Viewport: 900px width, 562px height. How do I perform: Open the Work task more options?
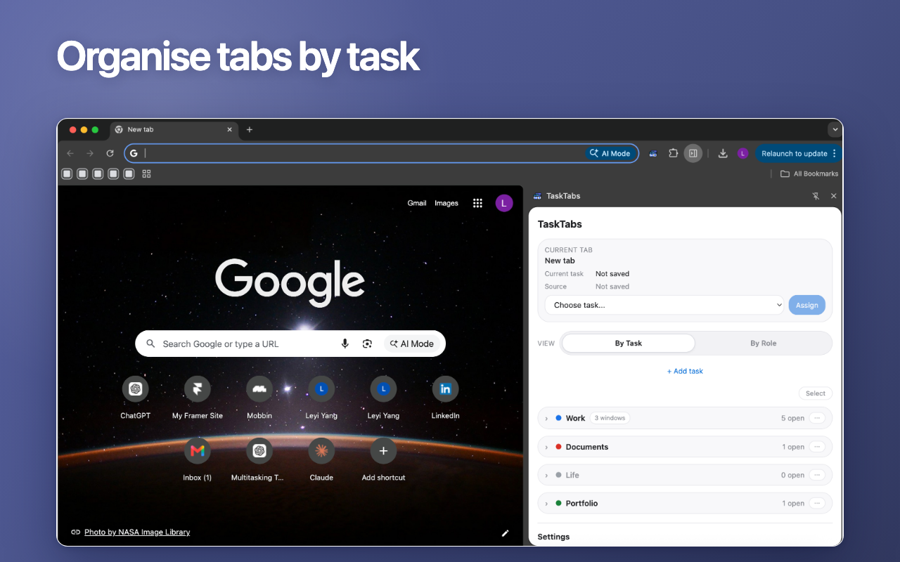click(817, 418)
